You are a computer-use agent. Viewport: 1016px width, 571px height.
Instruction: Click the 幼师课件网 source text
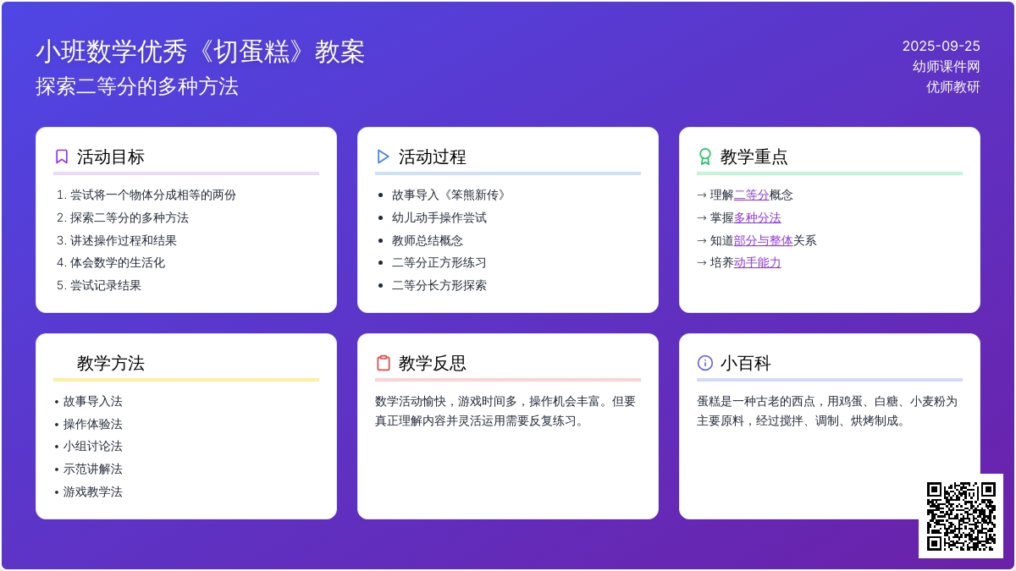[946, 66]
